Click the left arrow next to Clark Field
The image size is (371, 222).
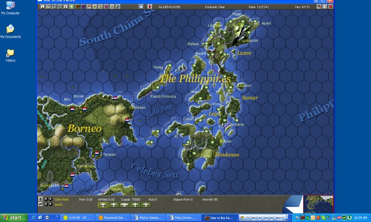[x=46, y=199]
